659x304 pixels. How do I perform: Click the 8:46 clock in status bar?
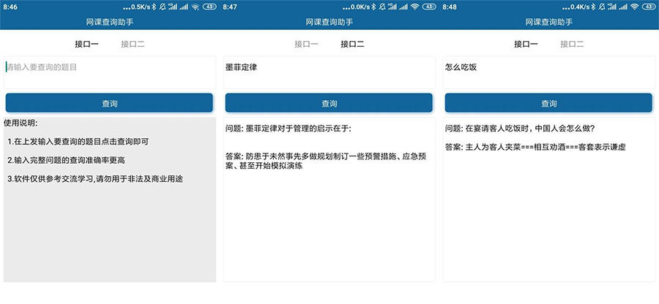(10, 7)
